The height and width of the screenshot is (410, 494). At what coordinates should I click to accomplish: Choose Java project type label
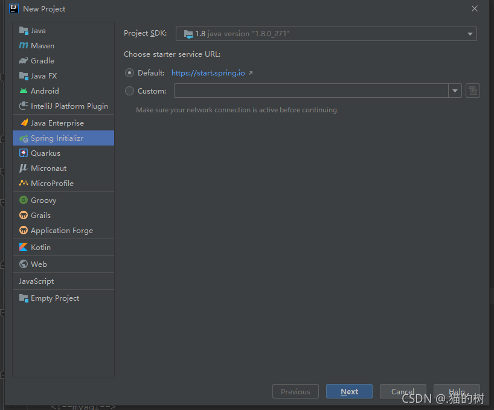pos(38,31)
